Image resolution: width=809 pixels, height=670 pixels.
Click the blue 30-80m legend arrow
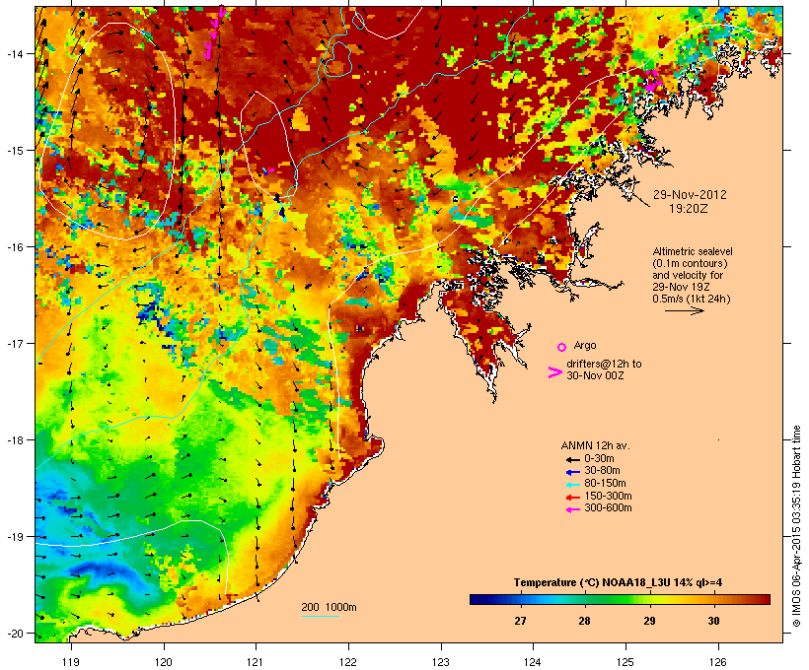pyautogui.click(x=572, y=472)
